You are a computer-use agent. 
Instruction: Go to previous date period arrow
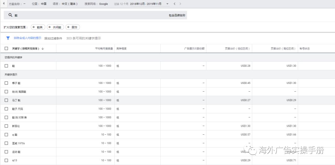click(x=175, y=4)
